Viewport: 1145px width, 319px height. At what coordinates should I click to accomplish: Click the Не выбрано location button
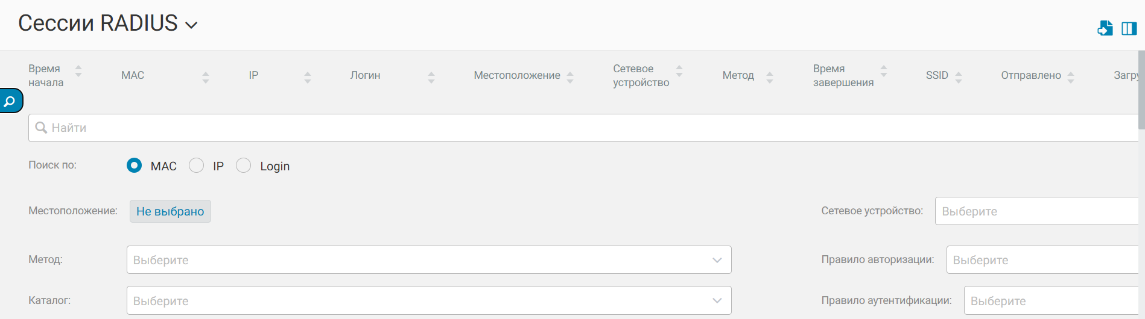point(170,211)
